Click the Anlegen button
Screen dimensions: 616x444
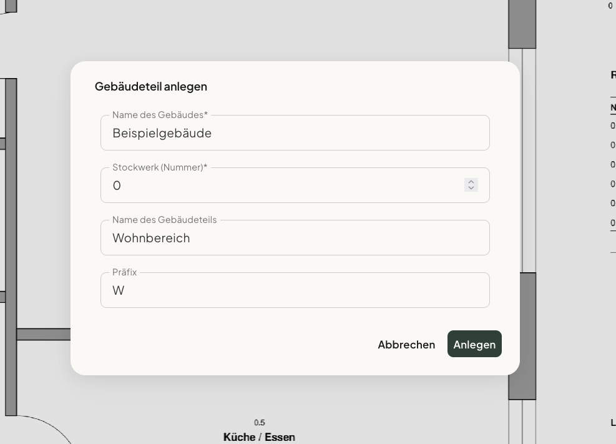[x=474, y=344]
